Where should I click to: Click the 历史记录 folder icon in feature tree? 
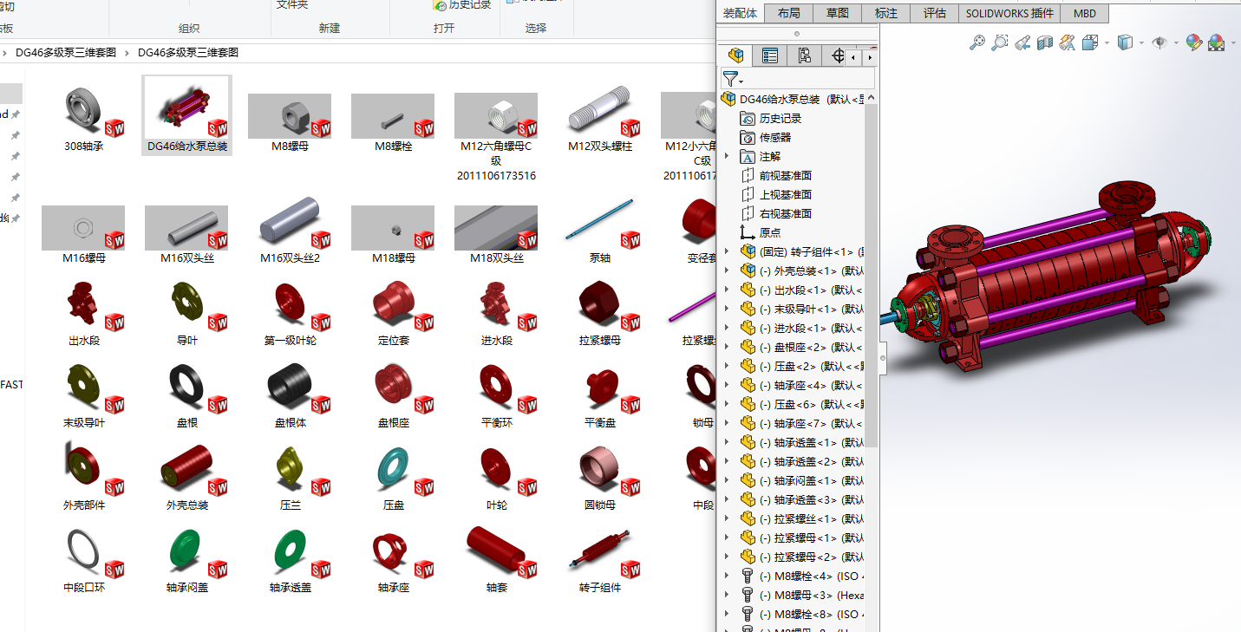748,119
